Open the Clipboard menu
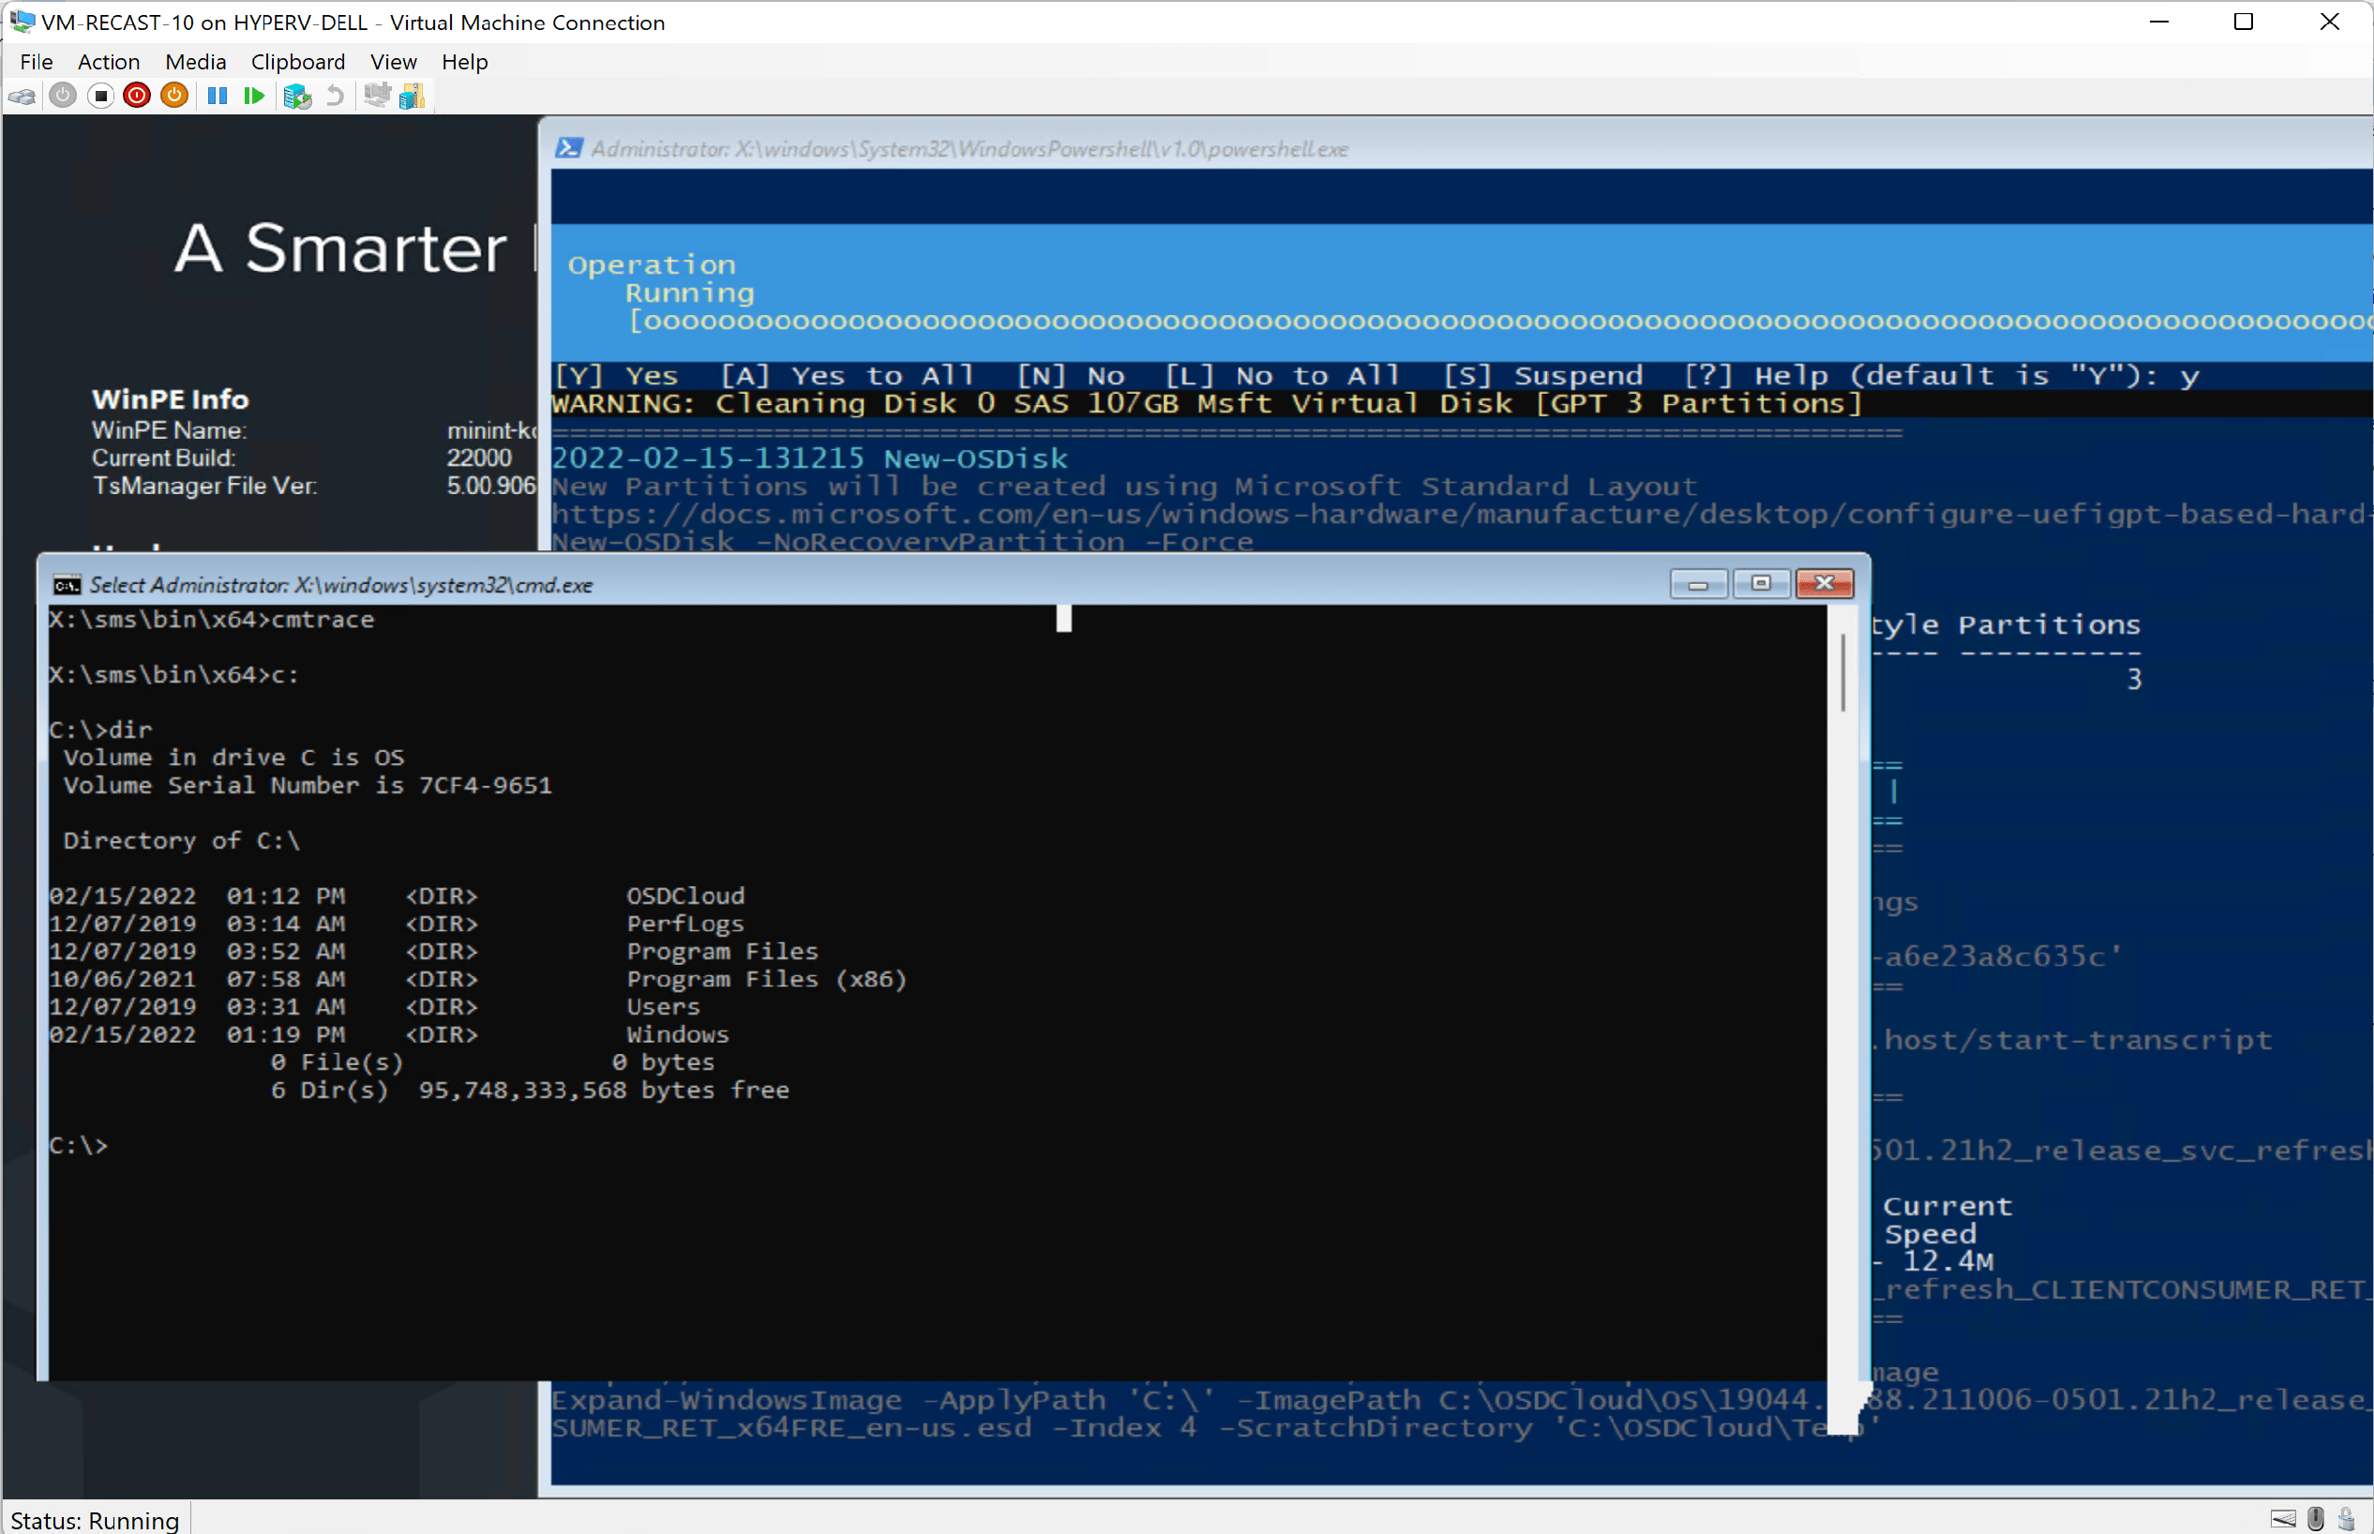Viewport: 2374px width, 1534px height. [298, 62]
